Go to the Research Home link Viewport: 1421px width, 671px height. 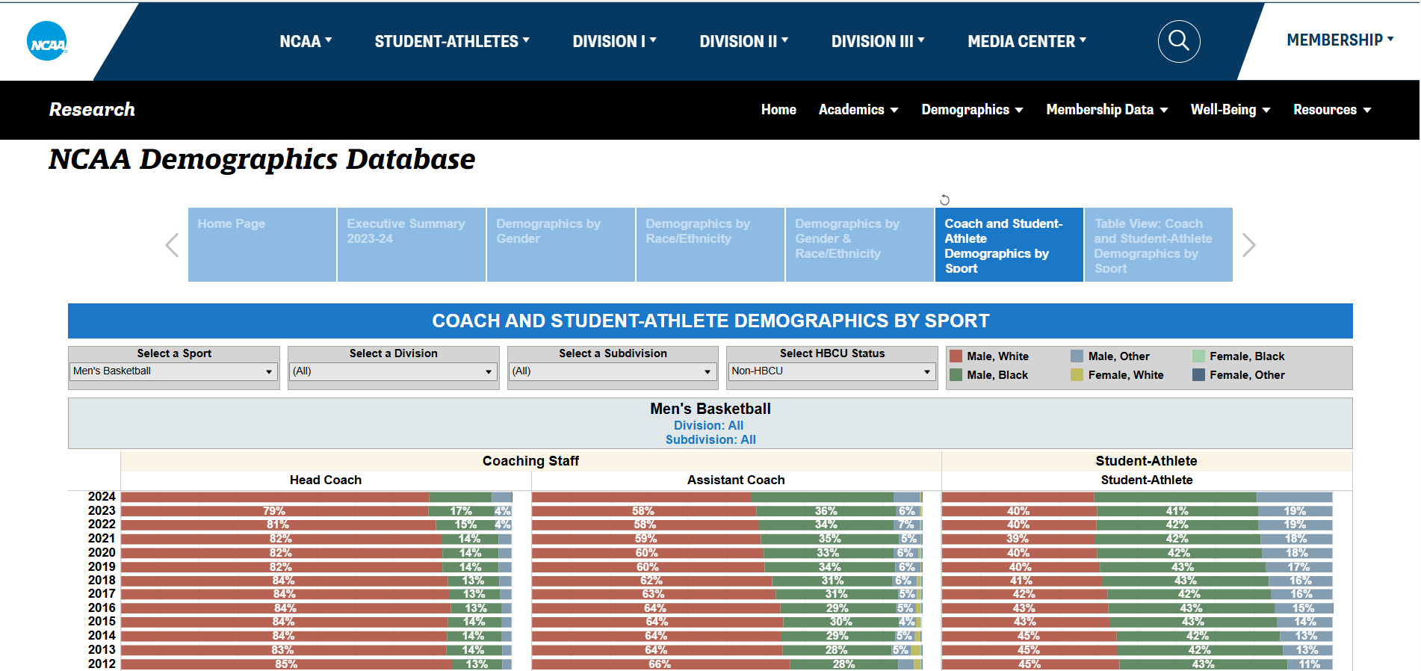[778, 110]
